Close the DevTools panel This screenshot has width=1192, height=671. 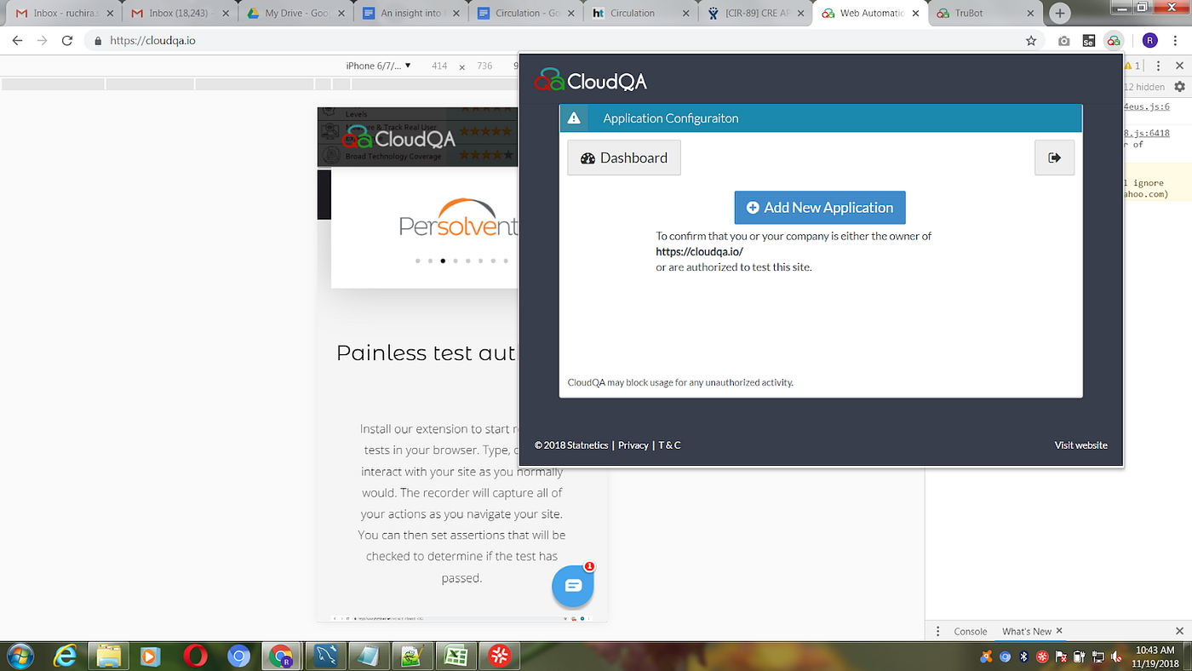coord(1179,66)
